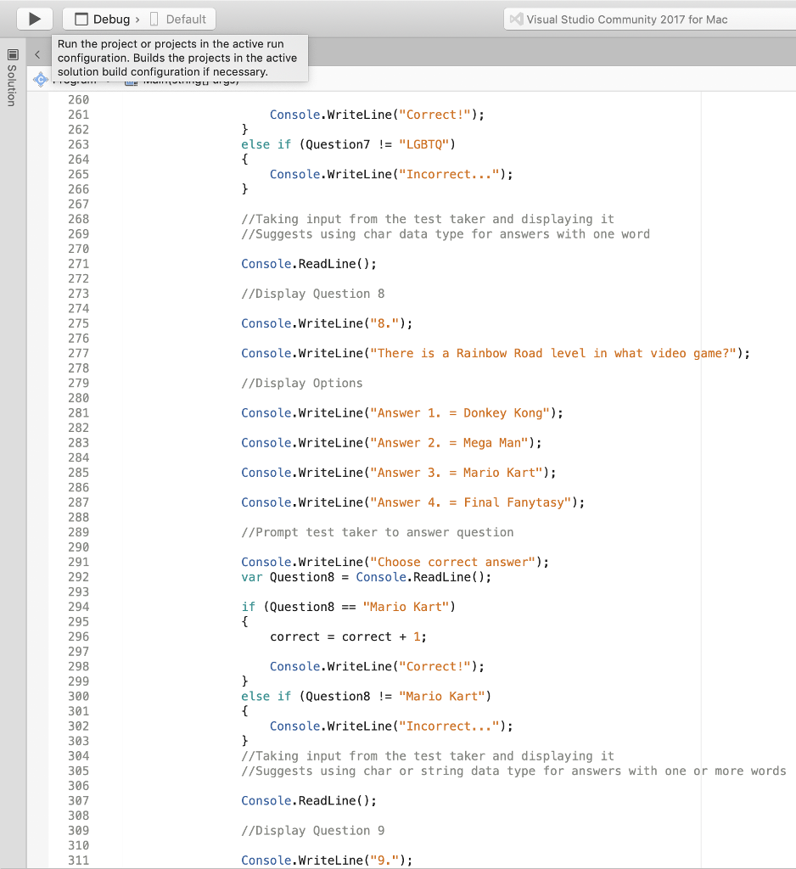Click the class icon beside Program in breadcrumb
This screenshot has width=796, height=869.
tap(40, 79)
